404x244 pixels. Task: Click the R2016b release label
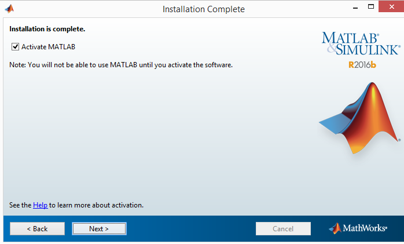pyautogui.click(x=362, y=64)
